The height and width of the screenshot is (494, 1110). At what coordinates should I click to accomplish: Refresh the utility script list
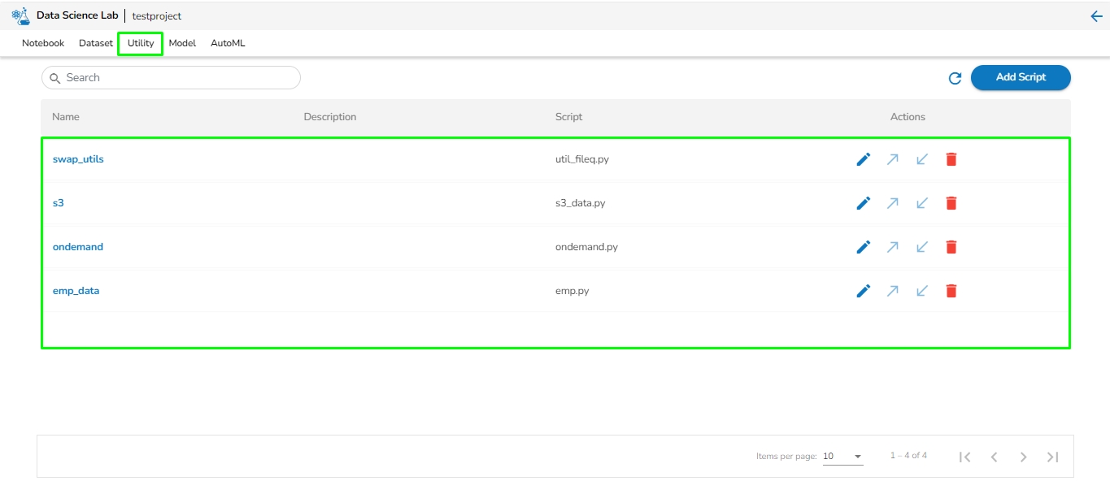tap(955, 78)
